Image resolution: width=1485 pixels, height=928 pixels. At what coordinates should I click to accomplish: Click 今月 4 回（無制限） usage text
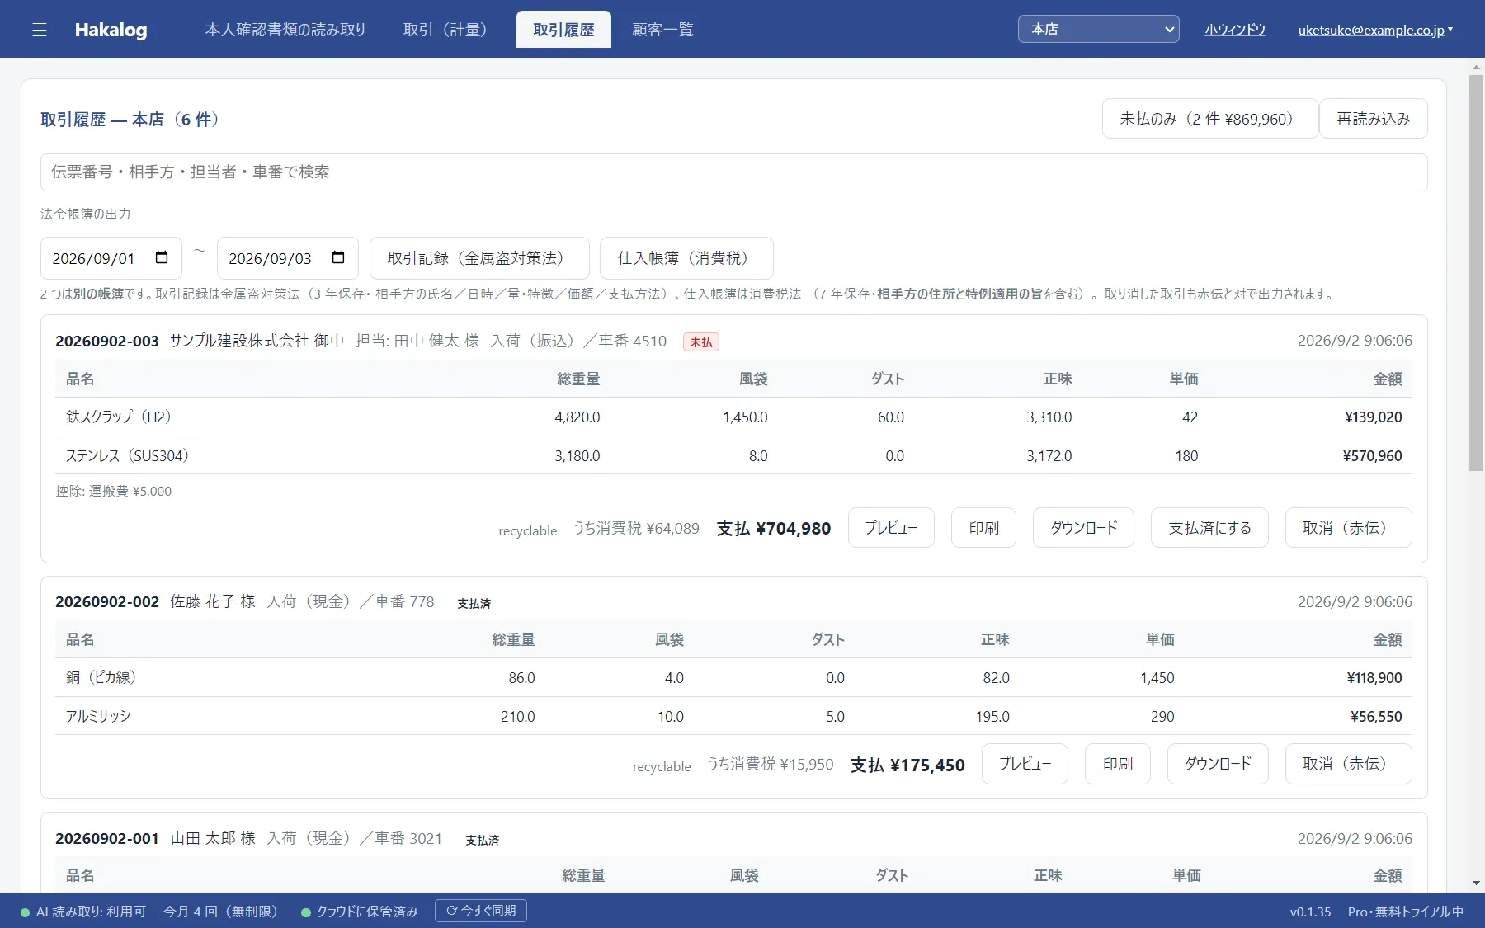tap(224, 912)
